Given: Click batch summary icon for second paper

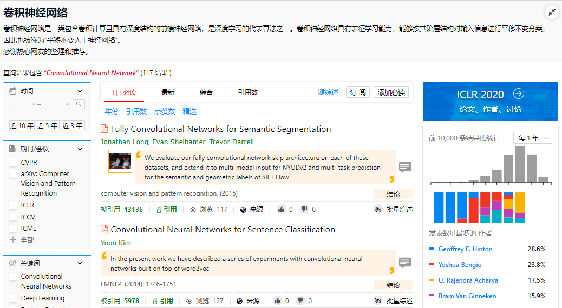Looking at the screenshot, I should coord(378,301).
